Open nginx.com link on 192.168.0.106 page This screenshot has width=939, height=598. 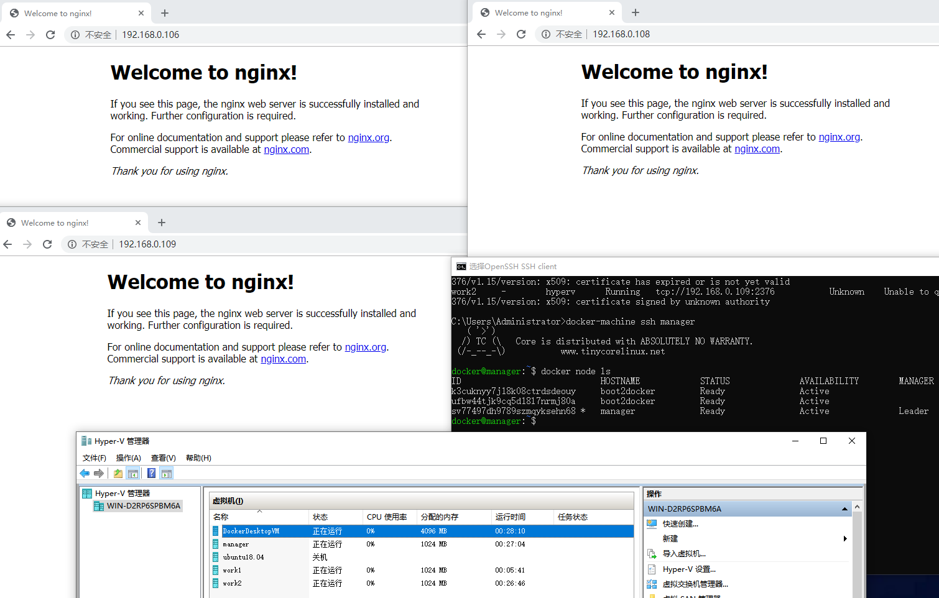pos(287,149)
